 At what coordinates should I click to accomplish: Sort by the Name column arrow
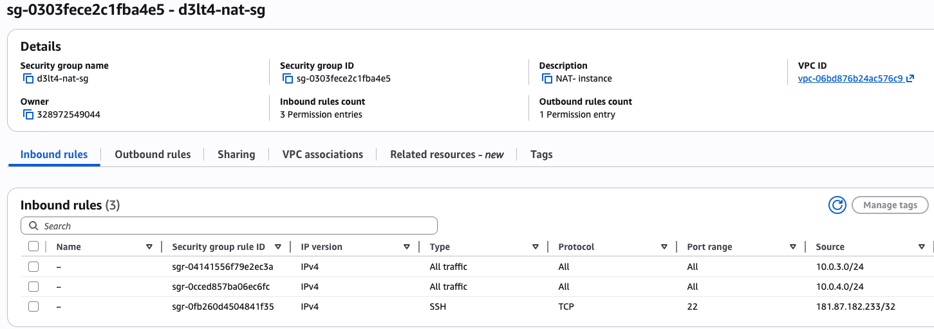(149, 247)
